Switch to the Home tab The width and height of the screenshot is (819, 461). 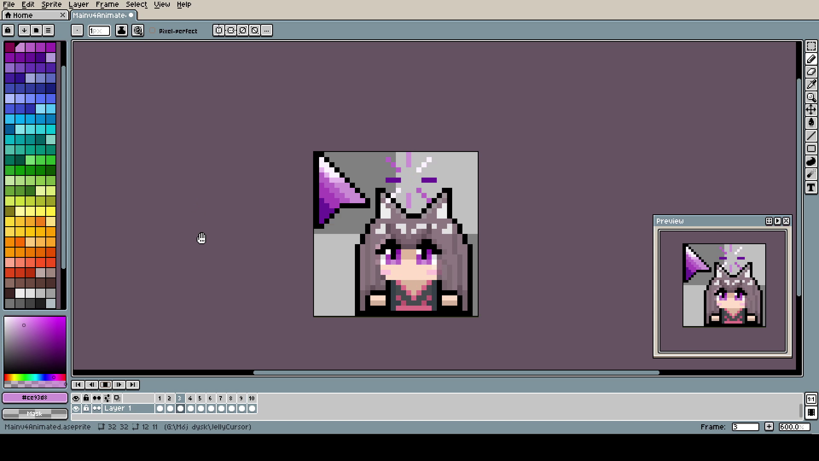(23, 15)
